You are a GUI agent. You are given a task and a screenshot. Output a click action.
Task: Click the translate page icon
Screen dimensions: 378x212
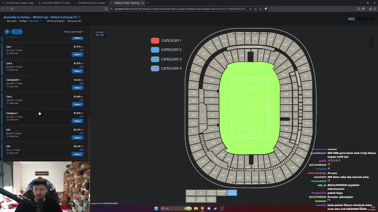click(250, 9)
